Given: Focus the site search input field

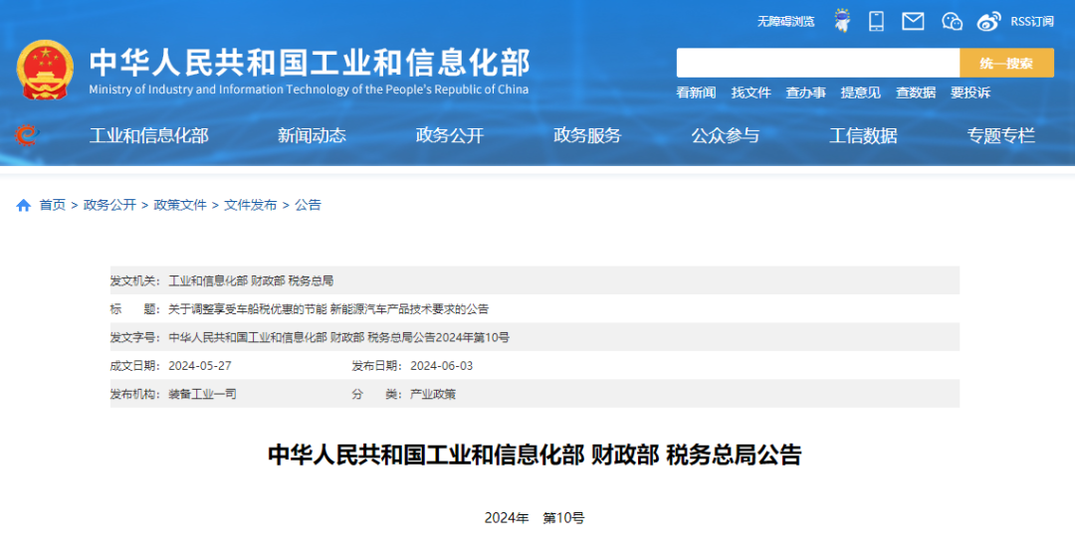Looking at the screenshot, I should (x=817, y=63).
